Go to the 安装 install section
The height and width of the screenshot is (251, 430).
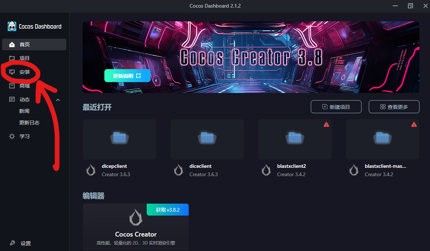pyautogui.click(x=24, y=72)
